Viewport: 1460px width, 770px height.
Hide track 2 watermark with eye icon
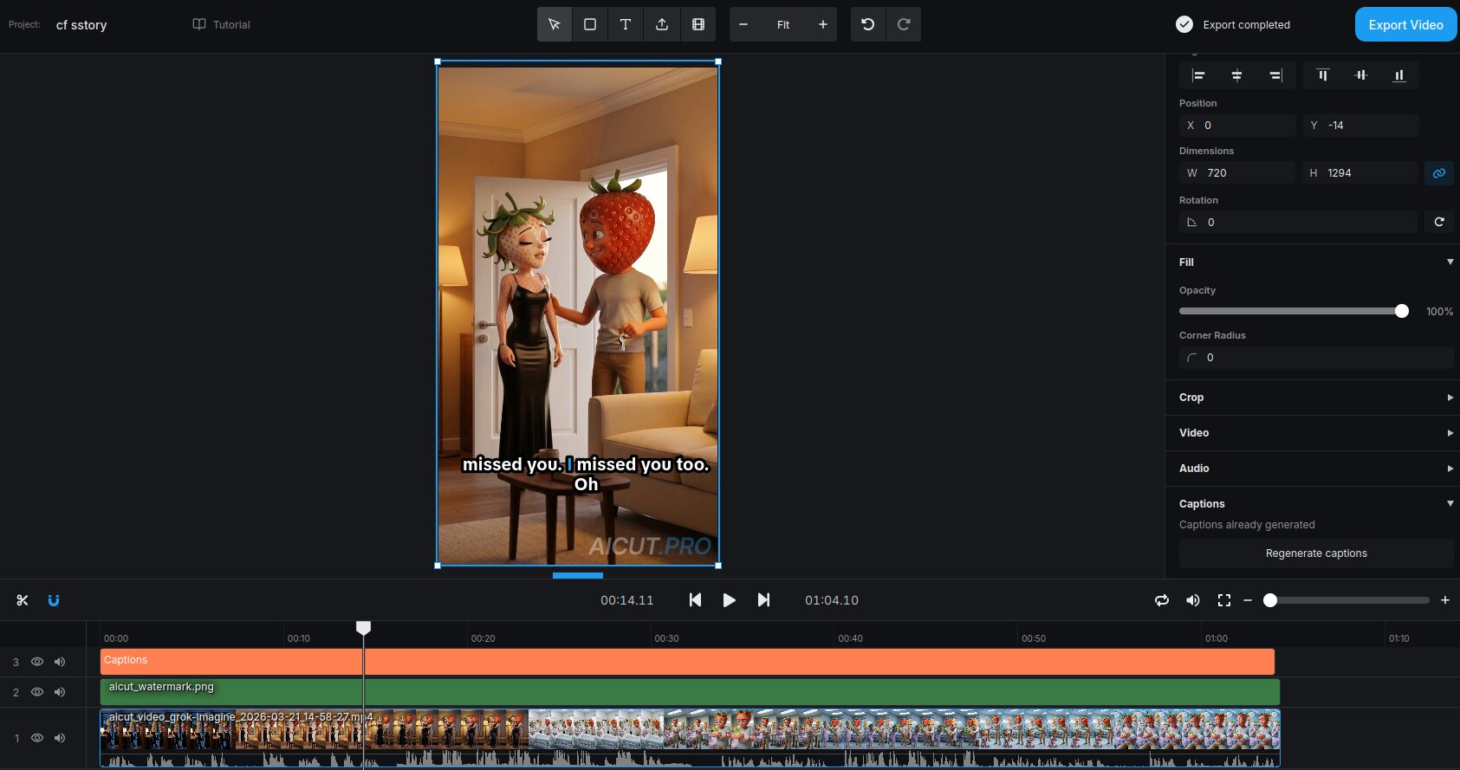[37, 692]
